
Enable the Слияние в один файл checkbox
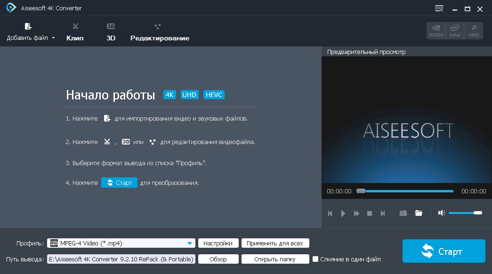tap(315, 259)
